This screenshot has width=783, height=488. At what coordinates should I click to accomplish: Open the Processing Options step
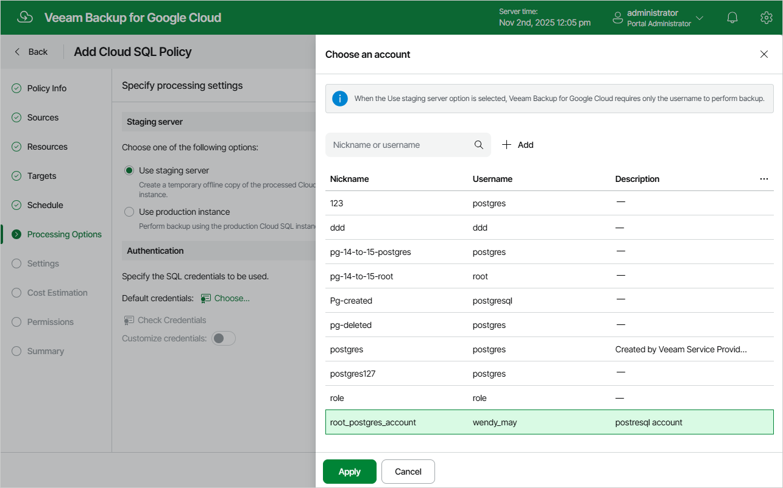(x=65, y=234)
